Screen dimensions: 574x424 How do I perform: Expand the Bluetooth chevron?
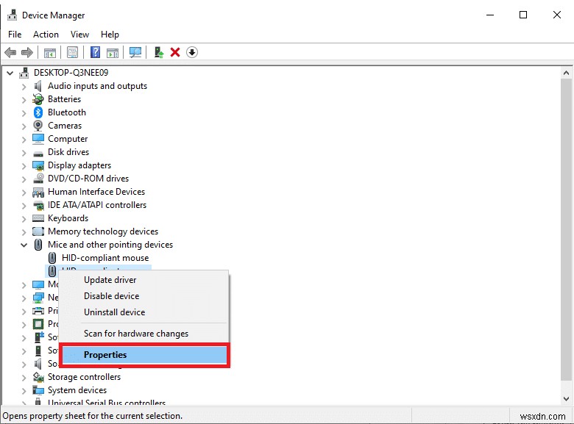24,113
